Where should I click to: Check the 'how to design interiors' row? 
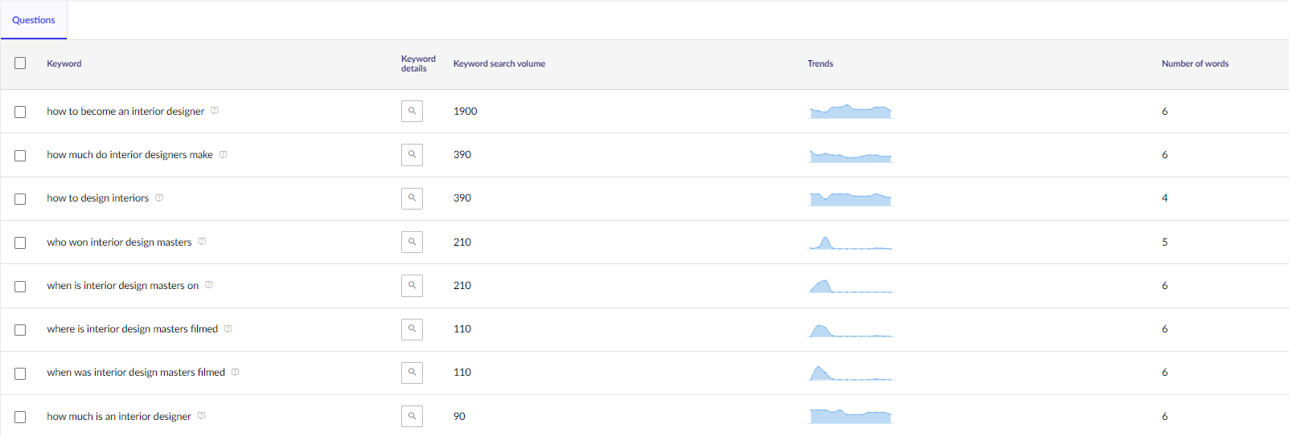pos(20,198)
